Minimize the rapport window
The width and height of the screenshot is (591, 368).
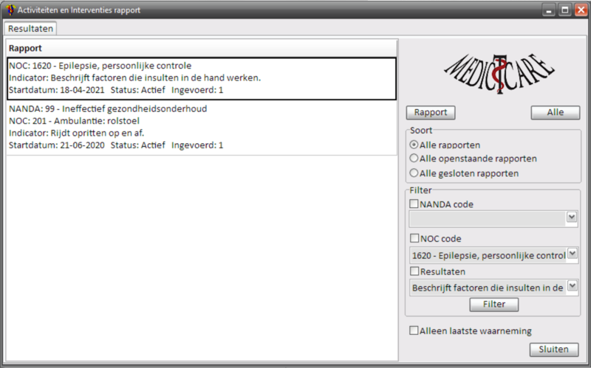coord(548,10)
